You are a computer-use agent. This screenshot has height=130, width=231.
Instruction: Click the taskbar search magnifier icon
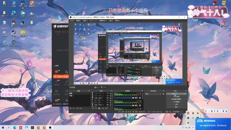pos(9,128)
